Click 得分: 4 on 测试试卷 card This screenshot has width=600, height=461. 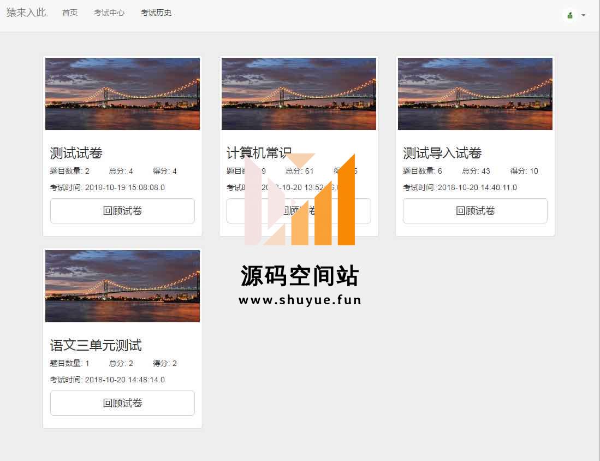point(164,171)
